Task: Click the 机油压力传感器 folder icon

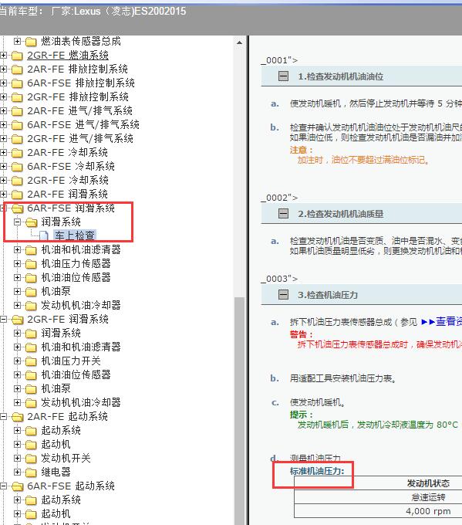Action: [31, 265]
